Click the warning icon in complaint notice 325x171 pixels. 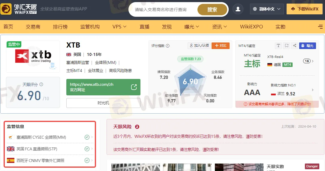245,104
